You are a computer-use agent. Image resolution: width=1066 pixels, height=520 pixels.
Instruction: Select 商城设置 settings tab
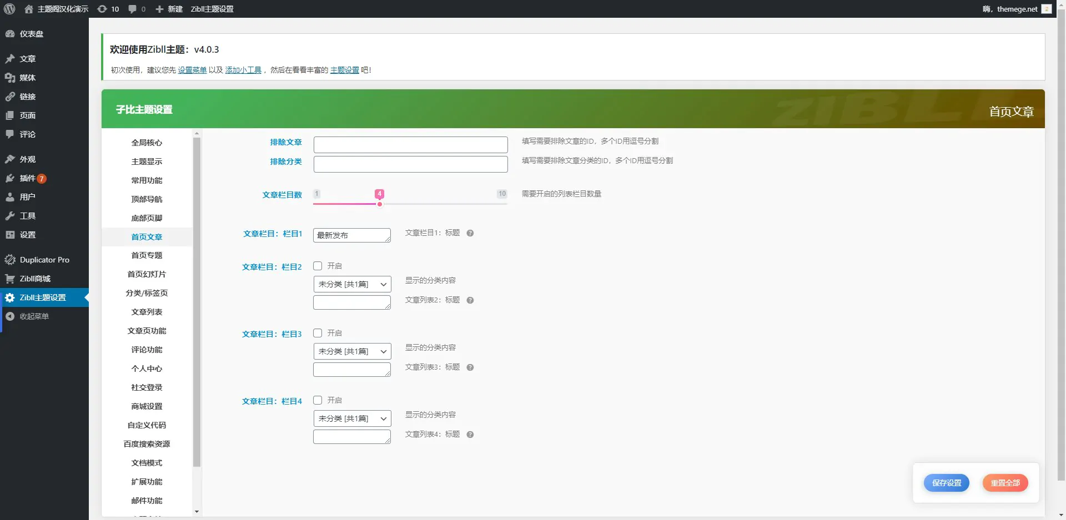click(147, 406)
